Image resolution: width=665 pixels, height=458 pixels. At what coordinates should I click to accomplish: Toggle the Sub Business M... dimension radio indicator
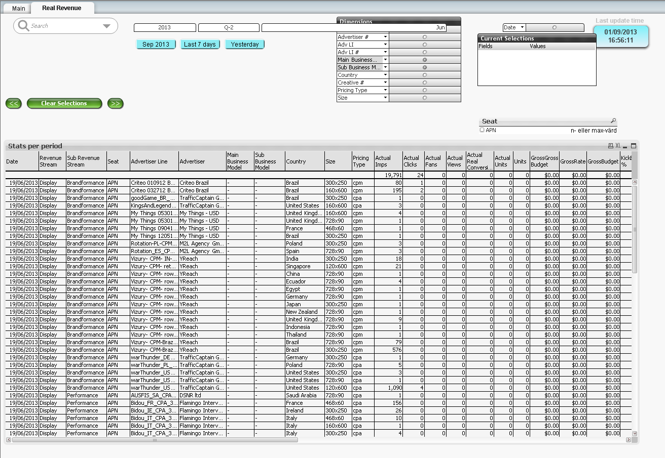[425, 67]
